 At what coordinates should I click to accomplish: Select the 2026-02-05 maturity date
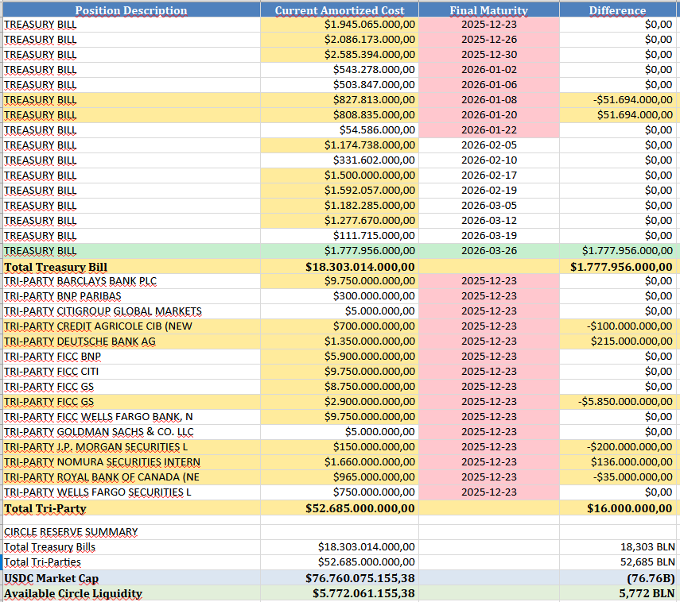pyautogui.click(x=489, y=145)
